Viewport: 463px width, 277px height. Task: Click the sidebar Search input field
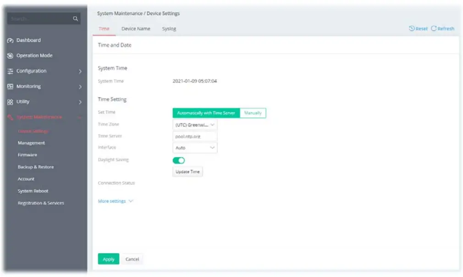pos(44,19)
